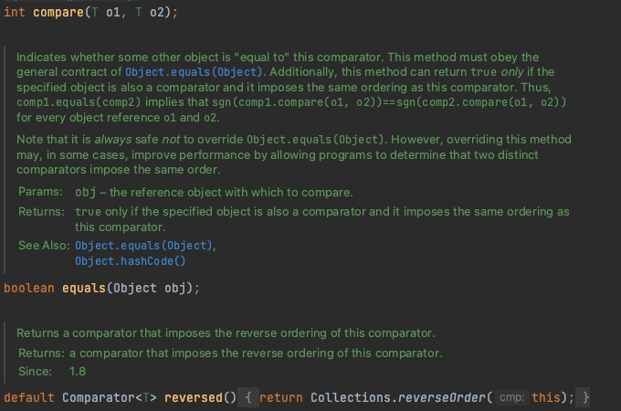Viewport: 621px width, 411px height.
Task: Click the Object type in the equals signature
Action: pos(135,289)
